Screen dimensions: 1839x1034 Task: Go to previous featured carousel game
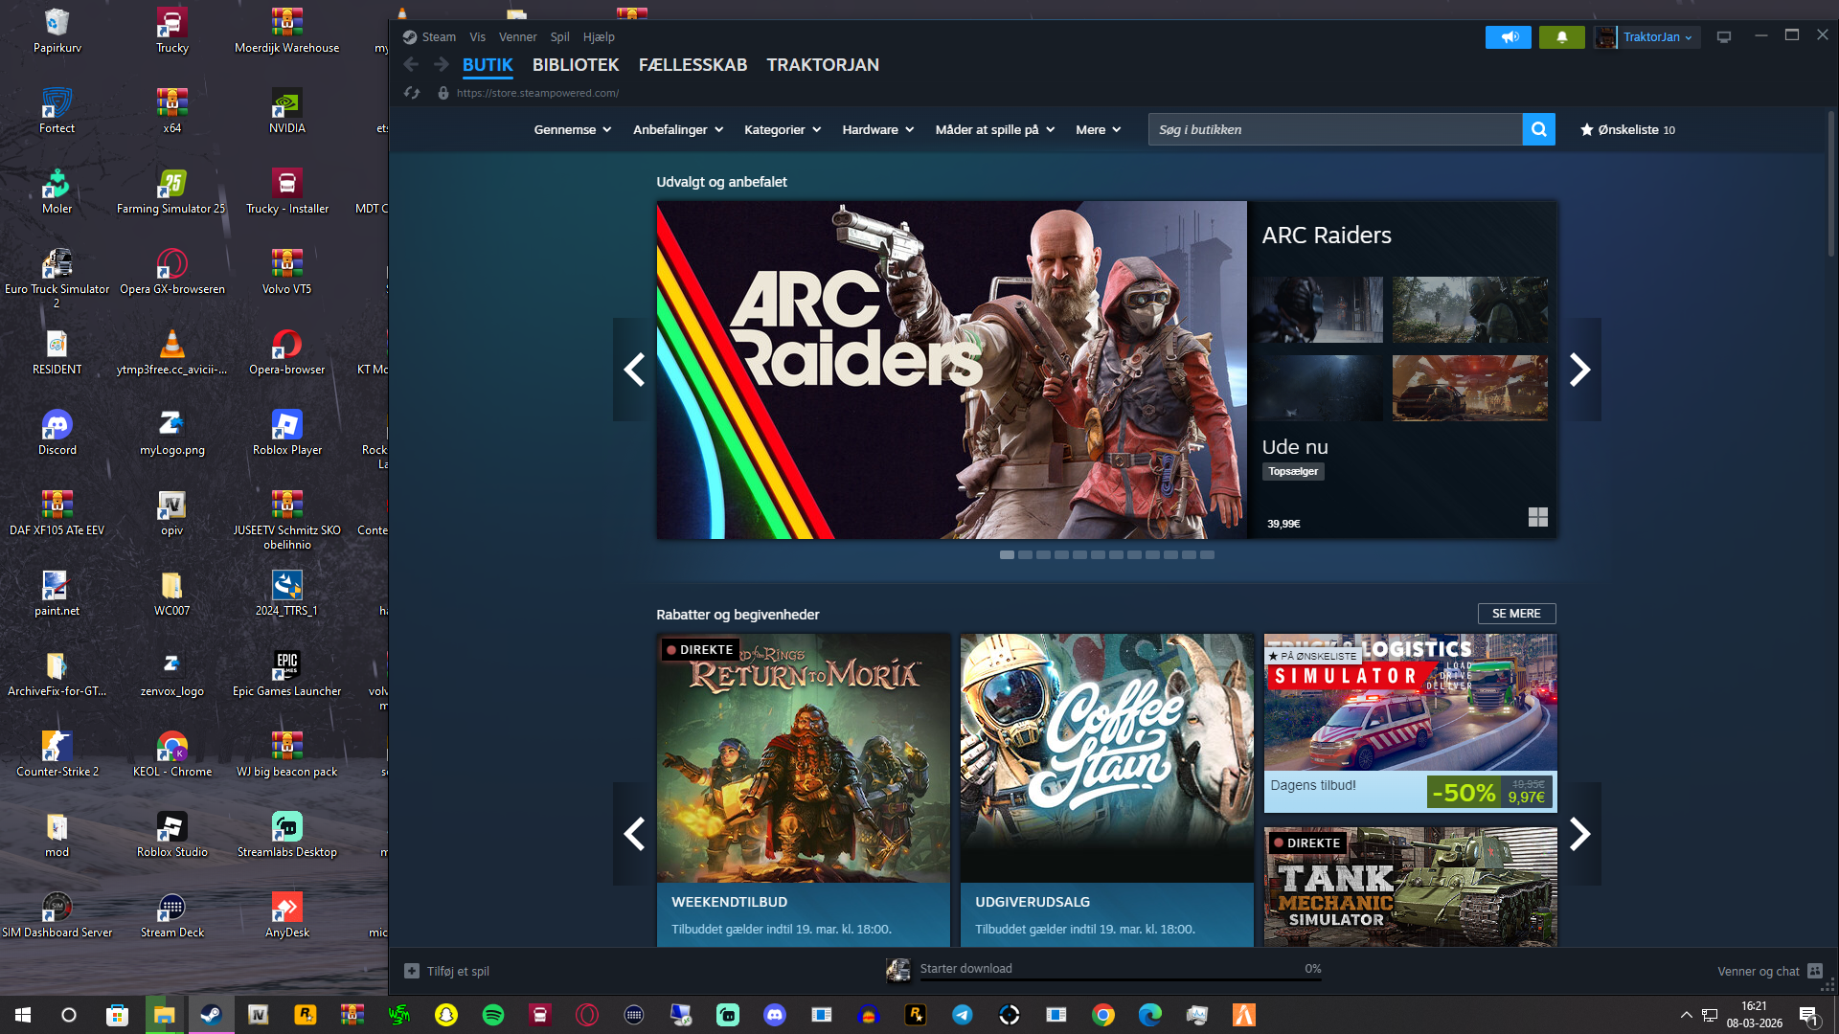(633, 370)
